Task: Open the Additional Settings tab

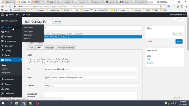Action: pos(66,48)
